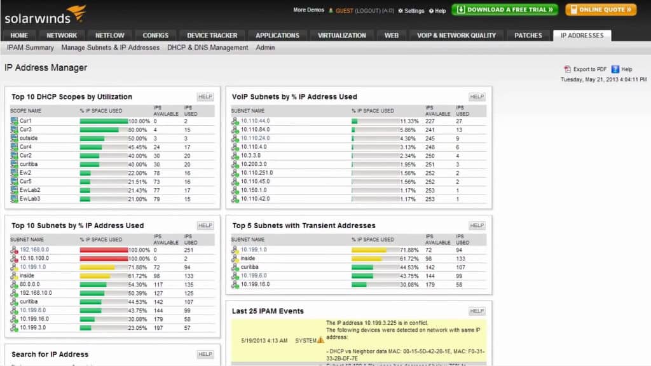Click the Cur1 100% utilization bar
The height and width of the screenshot is (366, 651).
point(104,121)
